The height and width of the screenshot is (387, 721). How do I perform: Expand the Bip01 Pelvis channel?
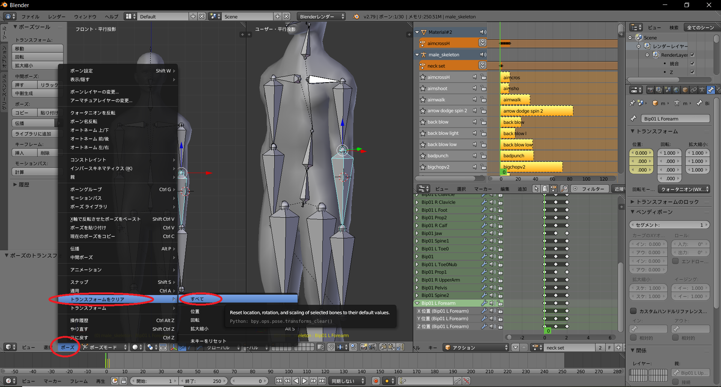click(x=417, y=288)
